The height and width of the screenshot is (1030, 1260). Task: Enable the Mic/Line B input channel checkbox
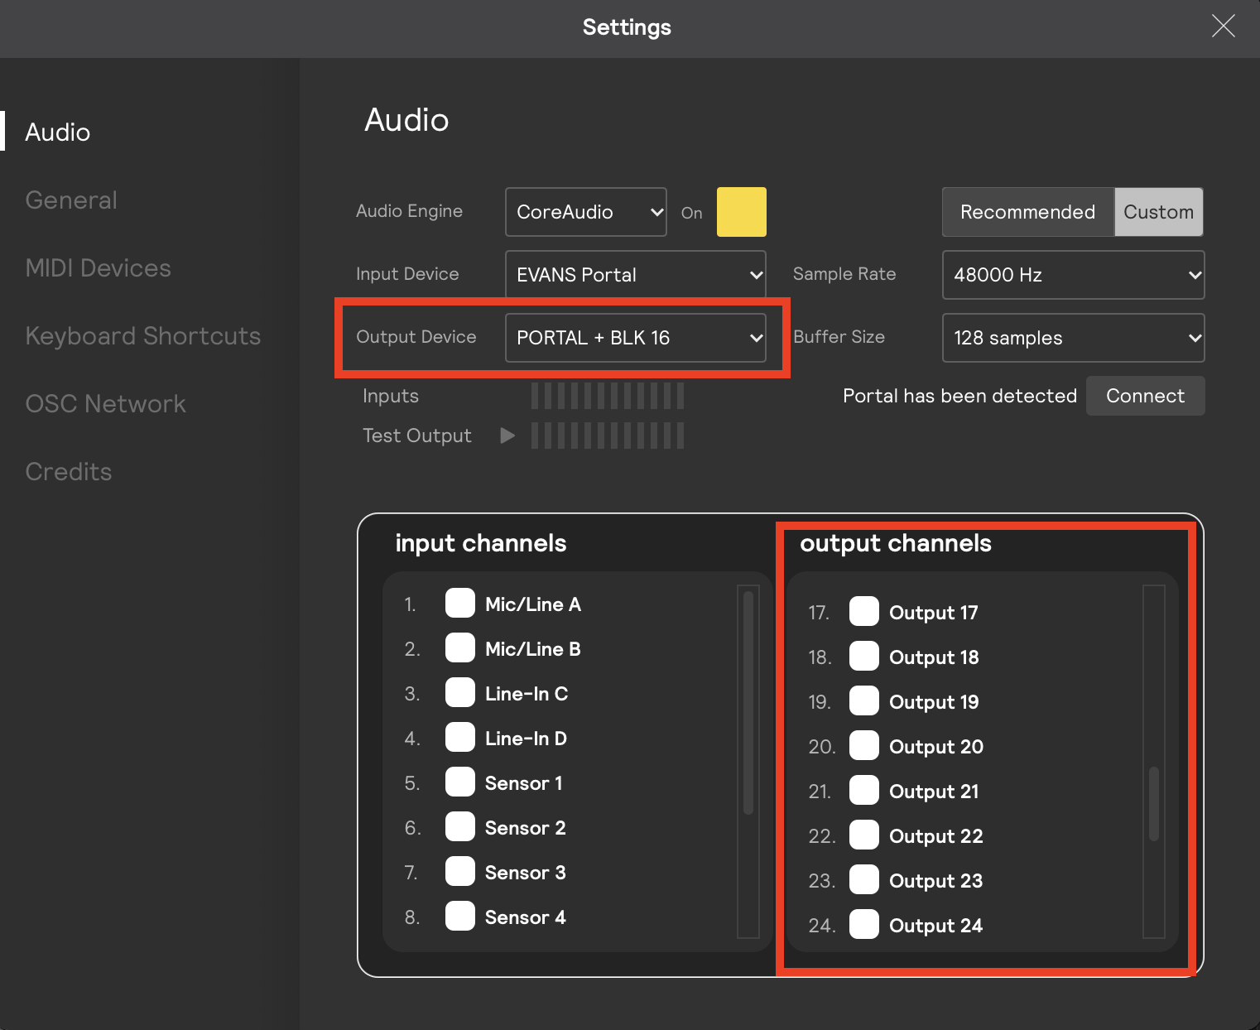(460, 648)
